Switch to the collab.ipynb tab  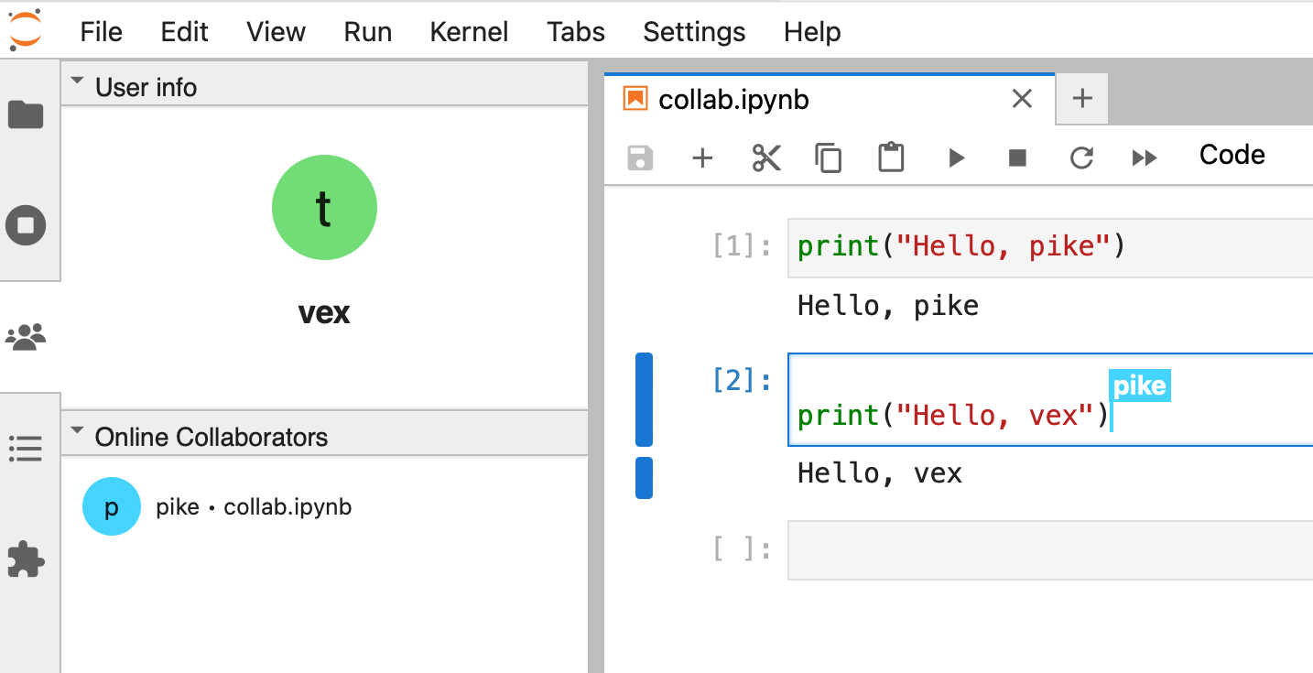point(732,99)
